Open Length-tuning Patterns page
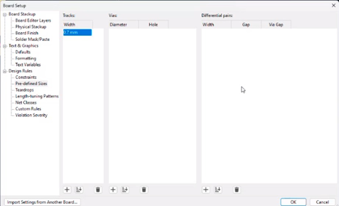339x206 pixels. click(x=37, y=96)
